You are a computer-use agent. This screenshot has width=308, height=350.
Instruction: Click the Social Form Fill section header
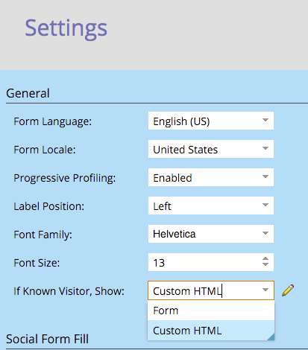pos(47,339)
